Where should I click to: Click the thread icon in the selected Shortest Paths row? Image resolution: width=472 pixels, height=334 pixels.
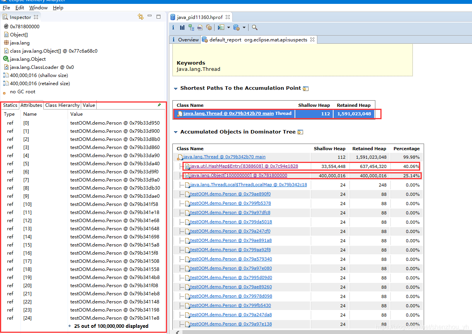(180, 114)
